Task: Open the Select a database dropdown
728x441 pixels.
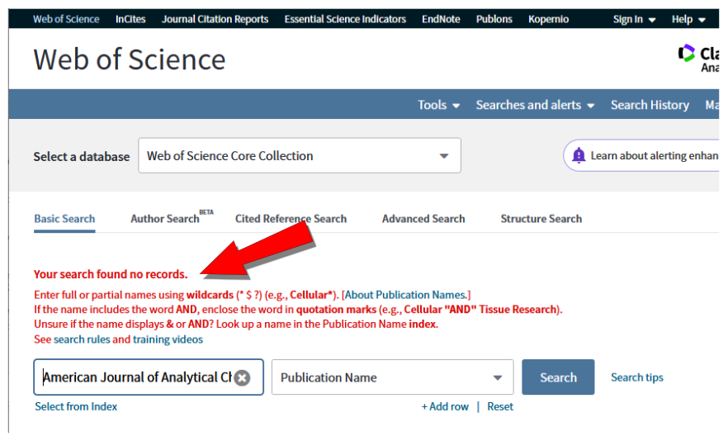Action: tap(300, 156)
